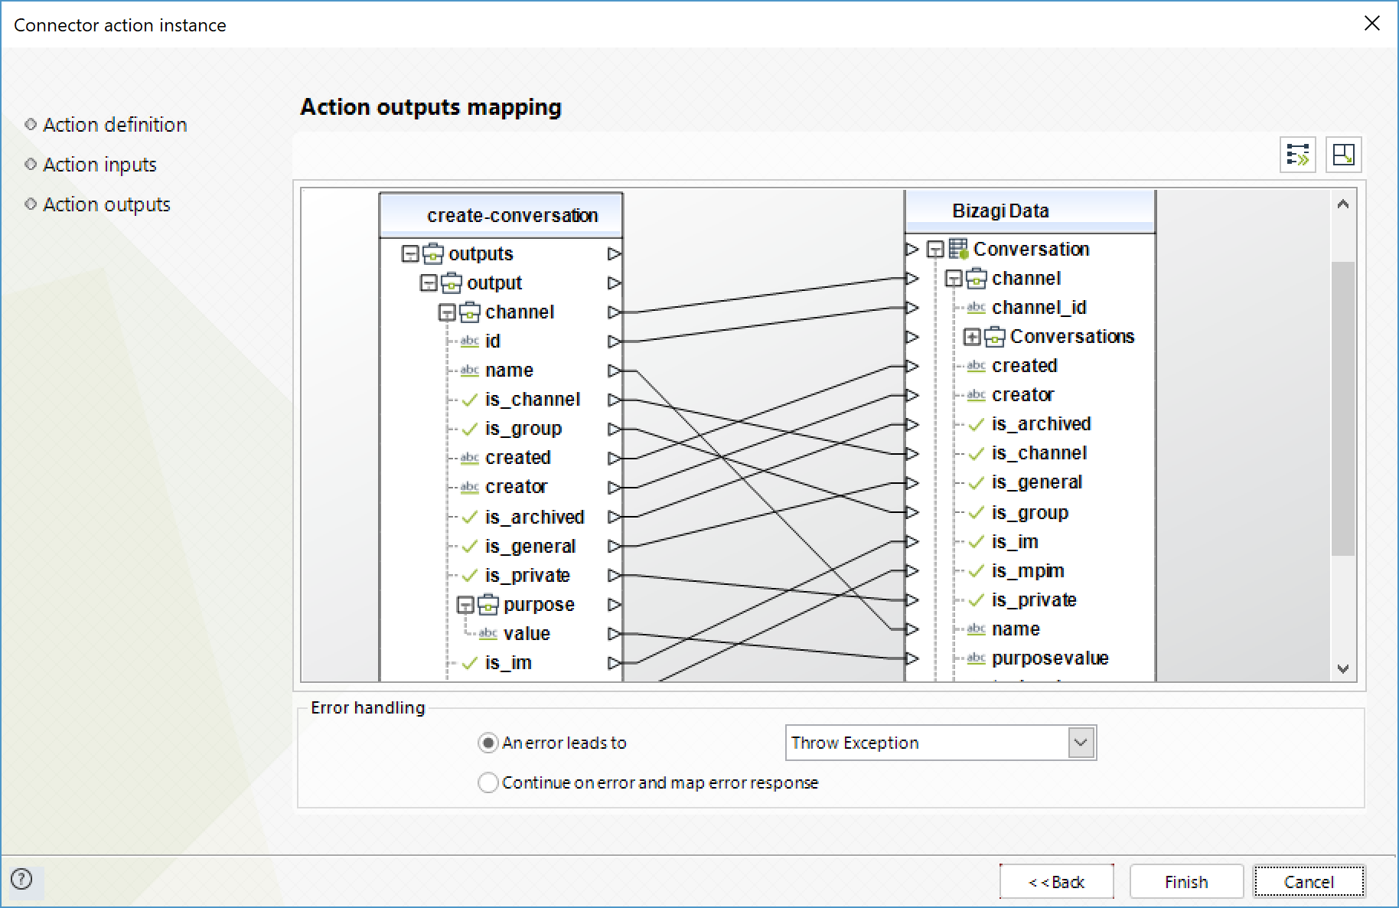The width and height of the screenshot is (1399, 908).
Task: Click the Cancel button
Action: [1309, 882]
